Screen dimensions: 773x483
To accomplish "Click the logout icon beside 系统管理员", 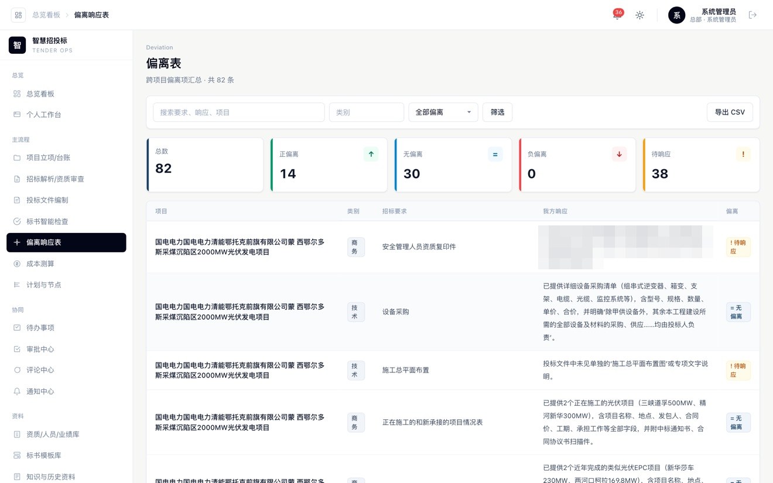I will point(753,15).
